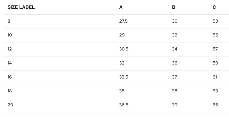The height and width of the screenshot is (117, 229).
Task: Click value 65 in column C
Action: [x=215, y=105]
